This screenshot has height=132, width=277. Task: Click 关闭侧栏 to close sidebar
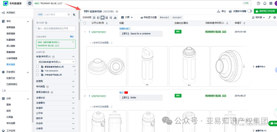coord(9,13)
